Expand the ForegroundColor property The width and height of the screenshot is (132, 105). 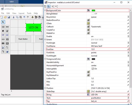point(45,59)
